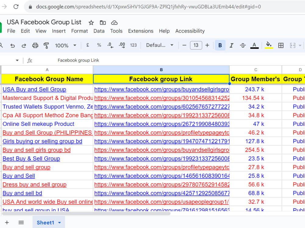Click the undo arrow in toolbar
This screenshot has height=228, width=305.
(13, 46)
